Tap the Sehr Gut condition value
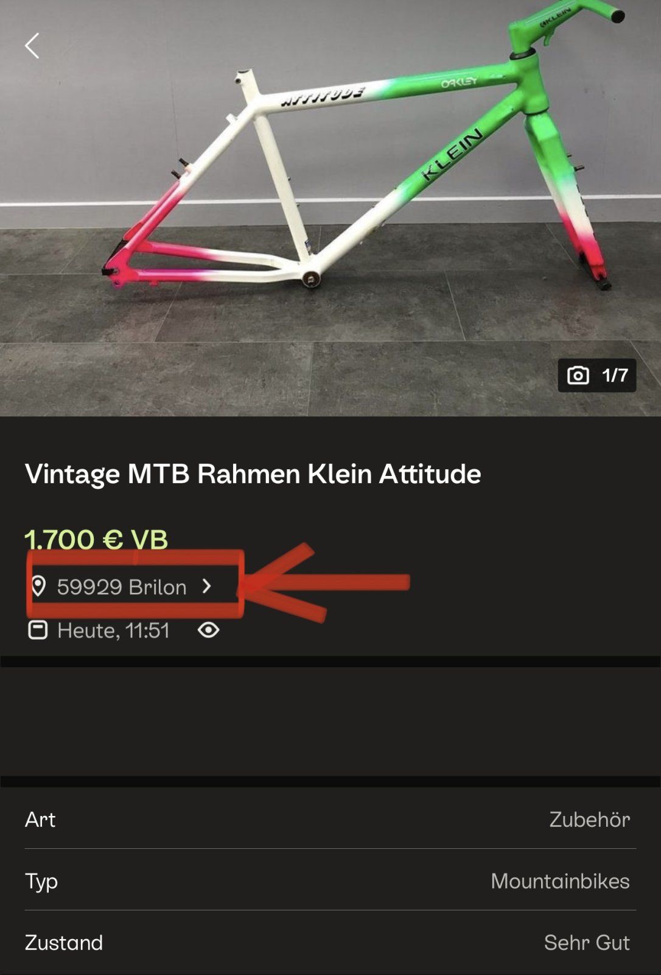This screenshot has width=661, height=975. point(587,943)
